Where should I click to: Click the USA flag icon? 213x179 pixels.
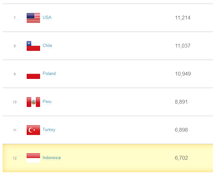tap(33, 18)
